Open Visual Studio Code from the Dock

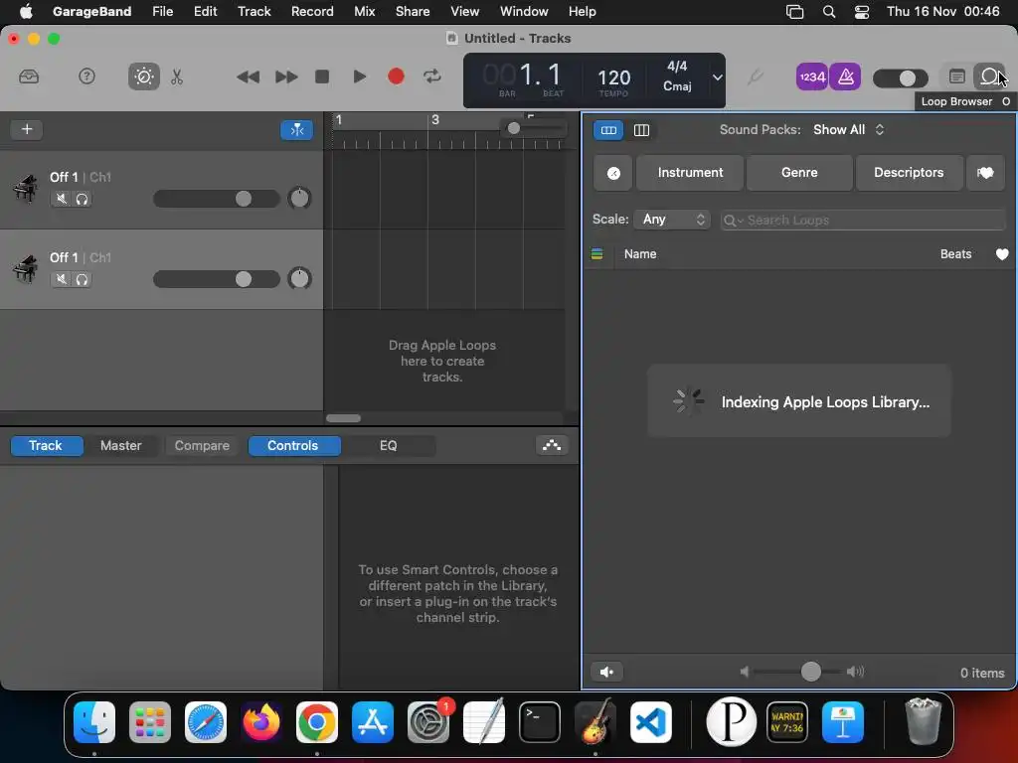point(651,721)
